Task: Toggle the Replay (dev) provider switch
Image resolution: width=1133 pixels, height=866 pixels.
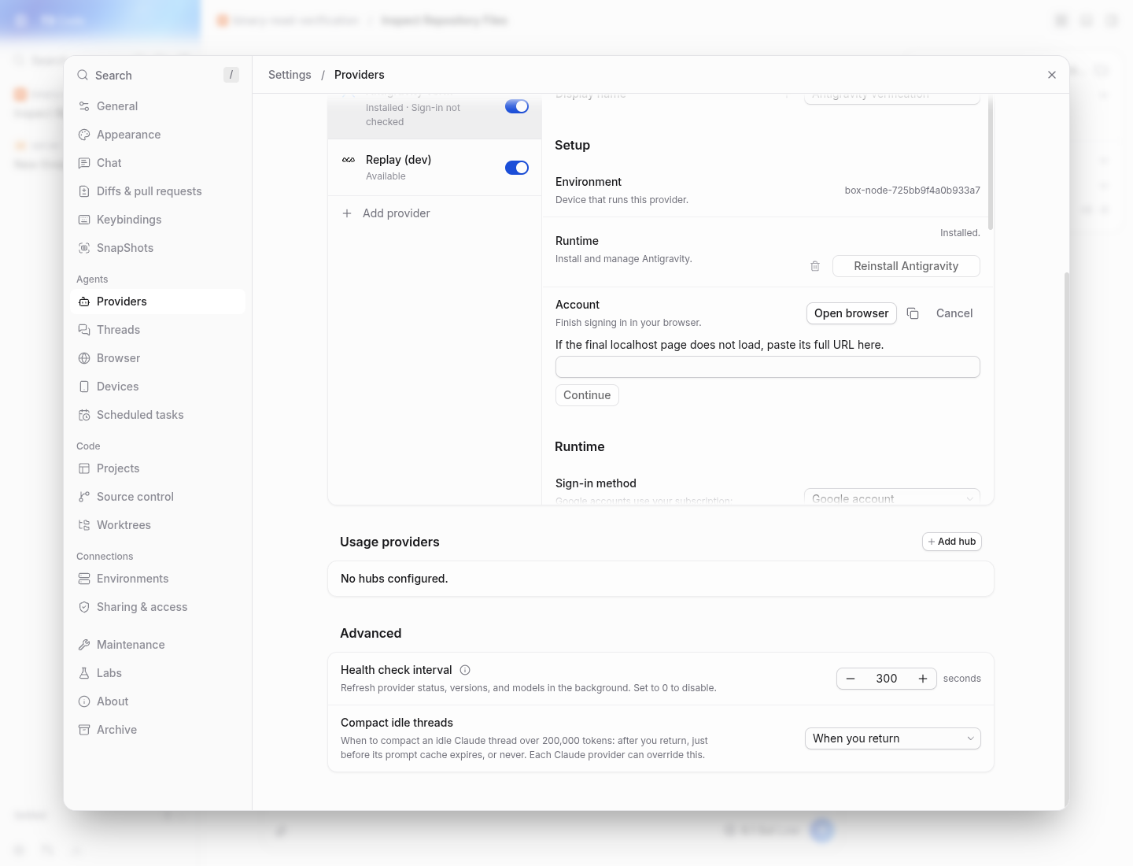Action: pos(517,168)
